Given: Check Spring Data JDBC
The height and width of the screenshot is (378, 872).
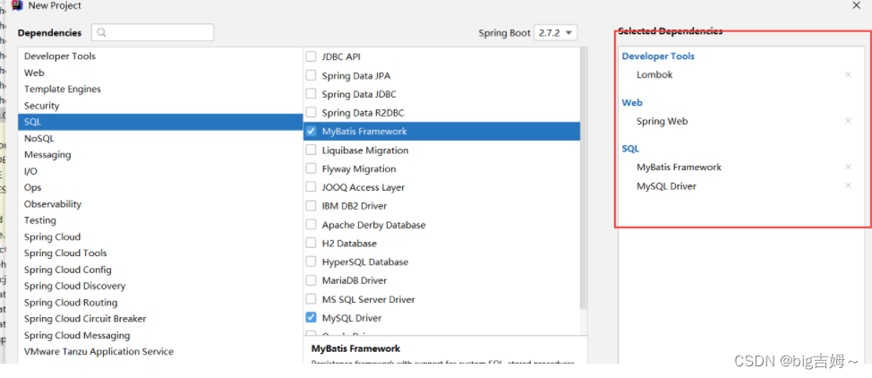Looking at the screenshot, I should pos(311,94).
